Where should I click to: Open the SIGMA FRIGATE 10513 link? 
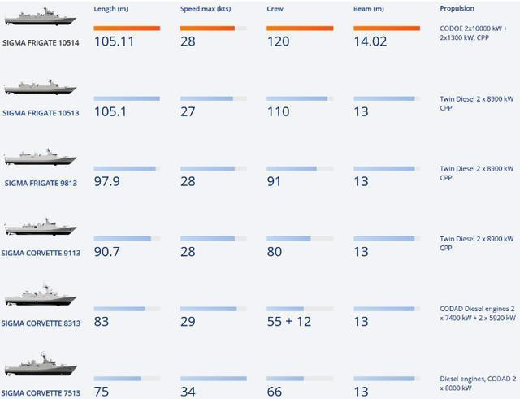(x=40, y=112)
